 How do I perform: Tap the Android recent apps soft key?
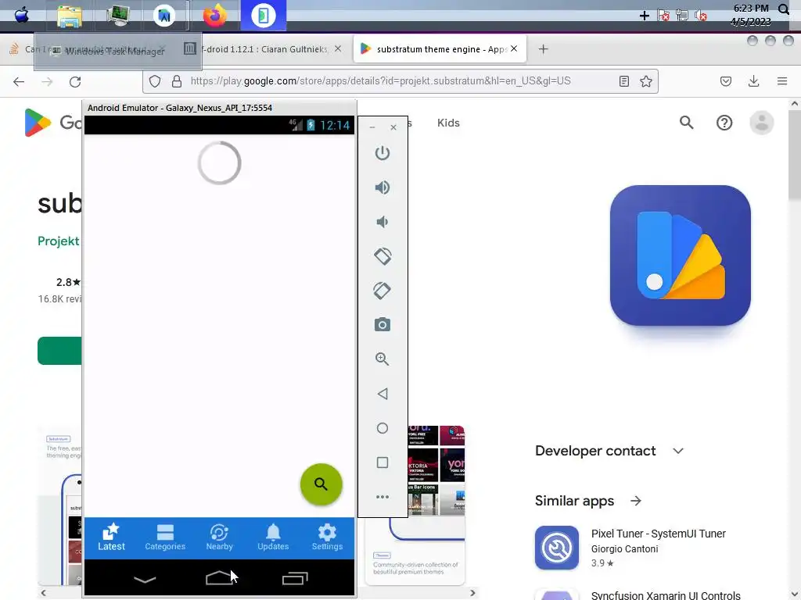click(x=295, y=578)
